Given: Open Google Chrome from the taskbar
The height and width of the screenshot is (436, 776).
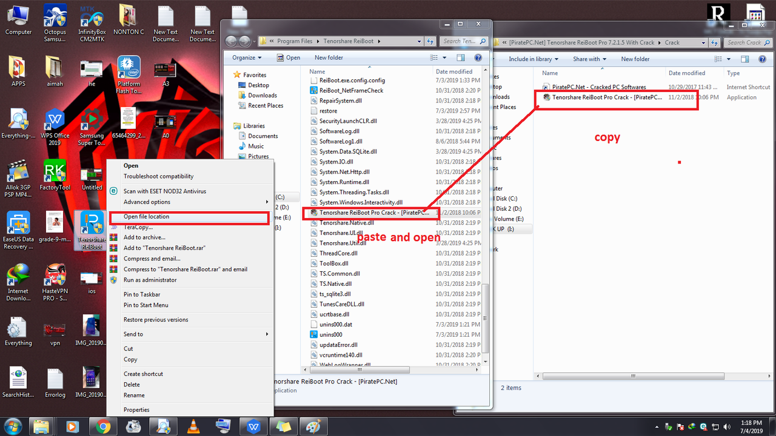Looking at the screenshot, I should click(x=103, y=426).
